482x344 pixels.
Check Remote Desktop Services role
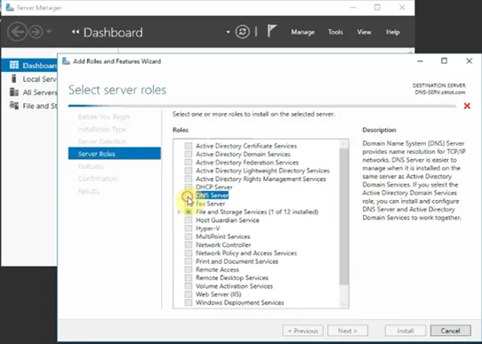point(189,278)
